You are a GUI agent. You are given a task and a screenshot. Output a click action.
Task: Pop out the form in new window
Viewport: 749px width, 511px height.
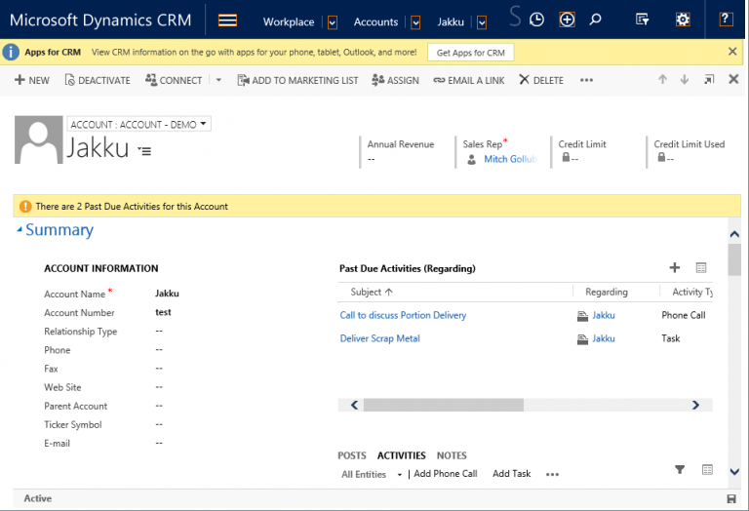pyautogui.click(x=709, y=79)
